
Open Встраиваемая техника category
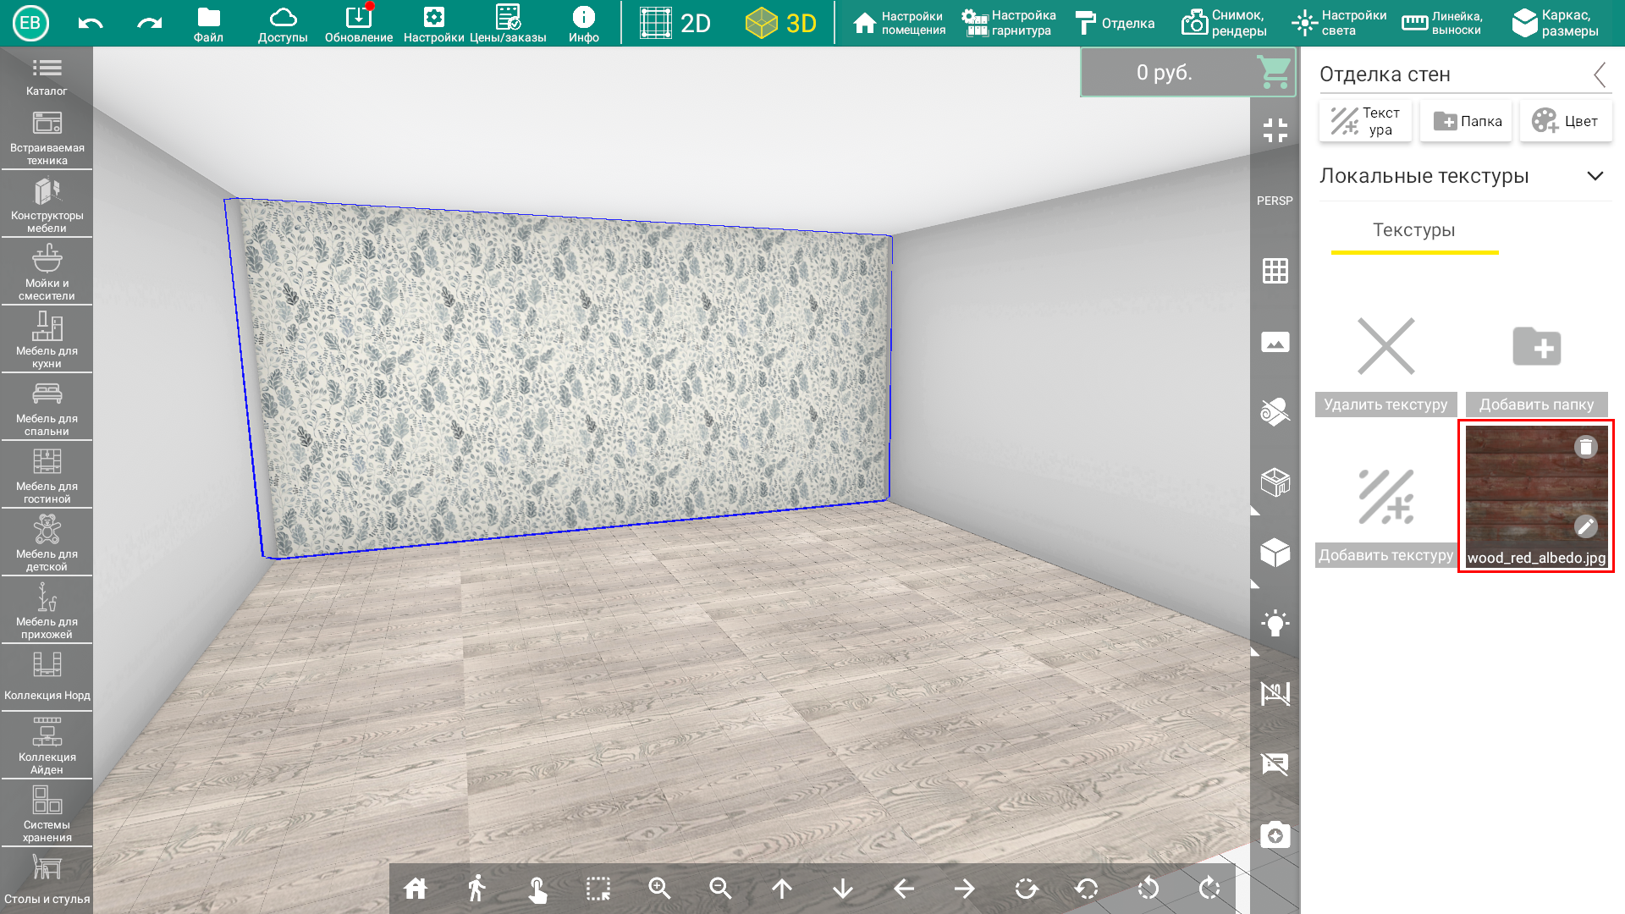(47, 137)
